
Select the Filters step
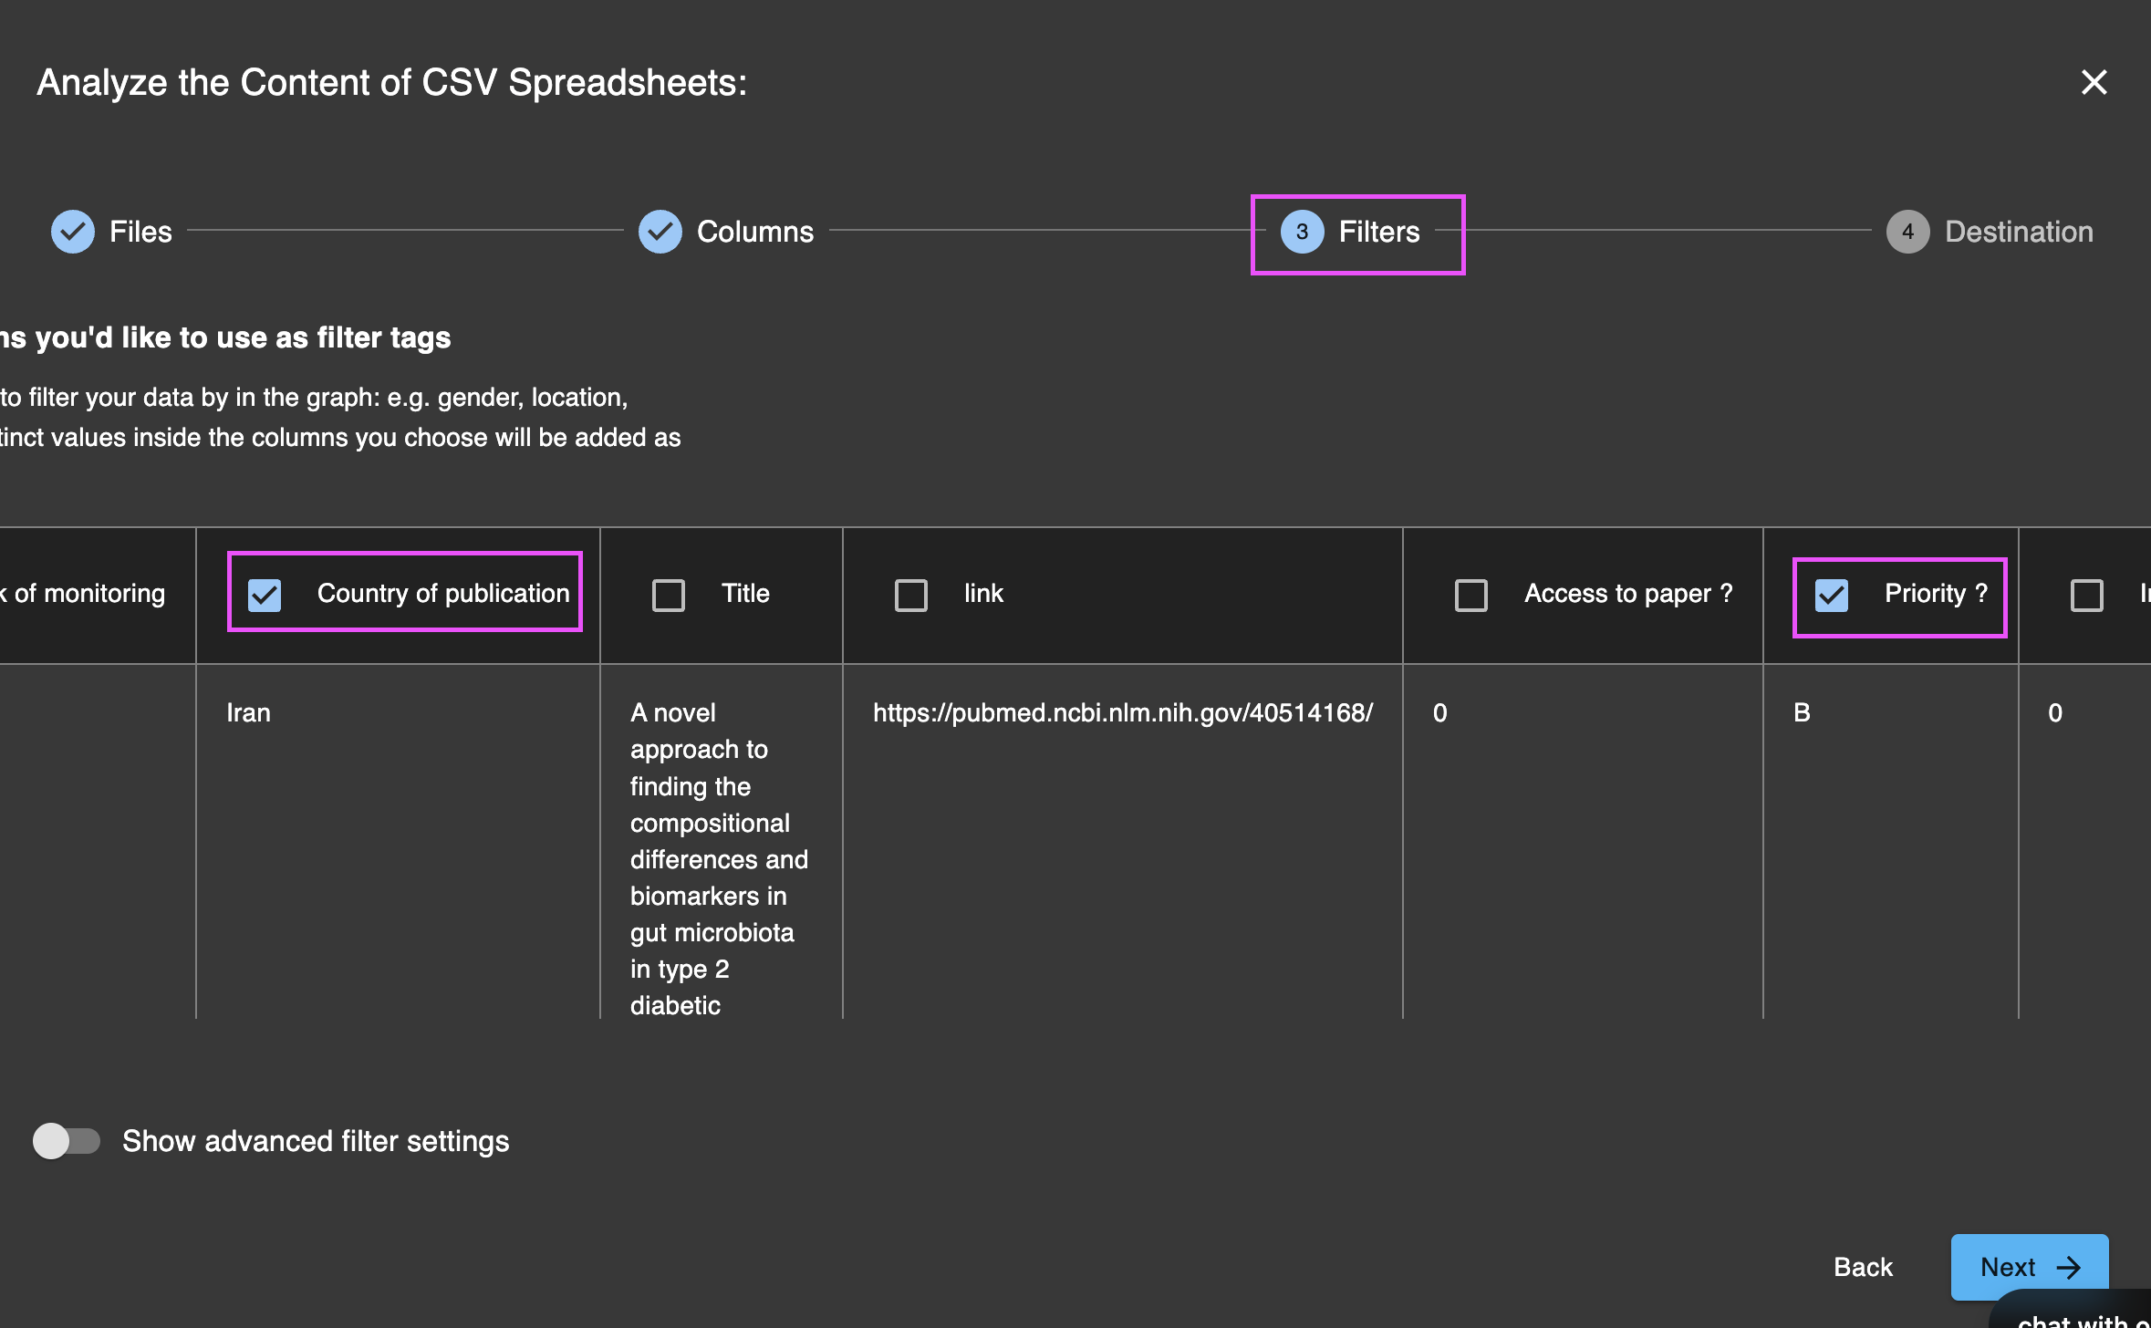tap(1351, 232)
